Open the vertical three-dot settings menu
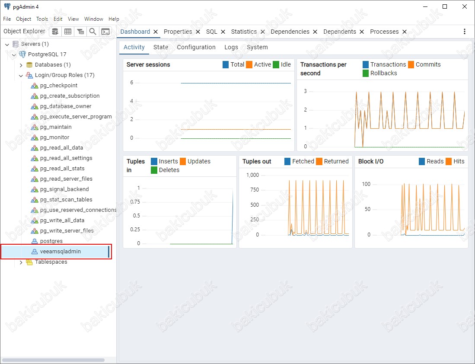Screen dimensions: 475x364 464,32
